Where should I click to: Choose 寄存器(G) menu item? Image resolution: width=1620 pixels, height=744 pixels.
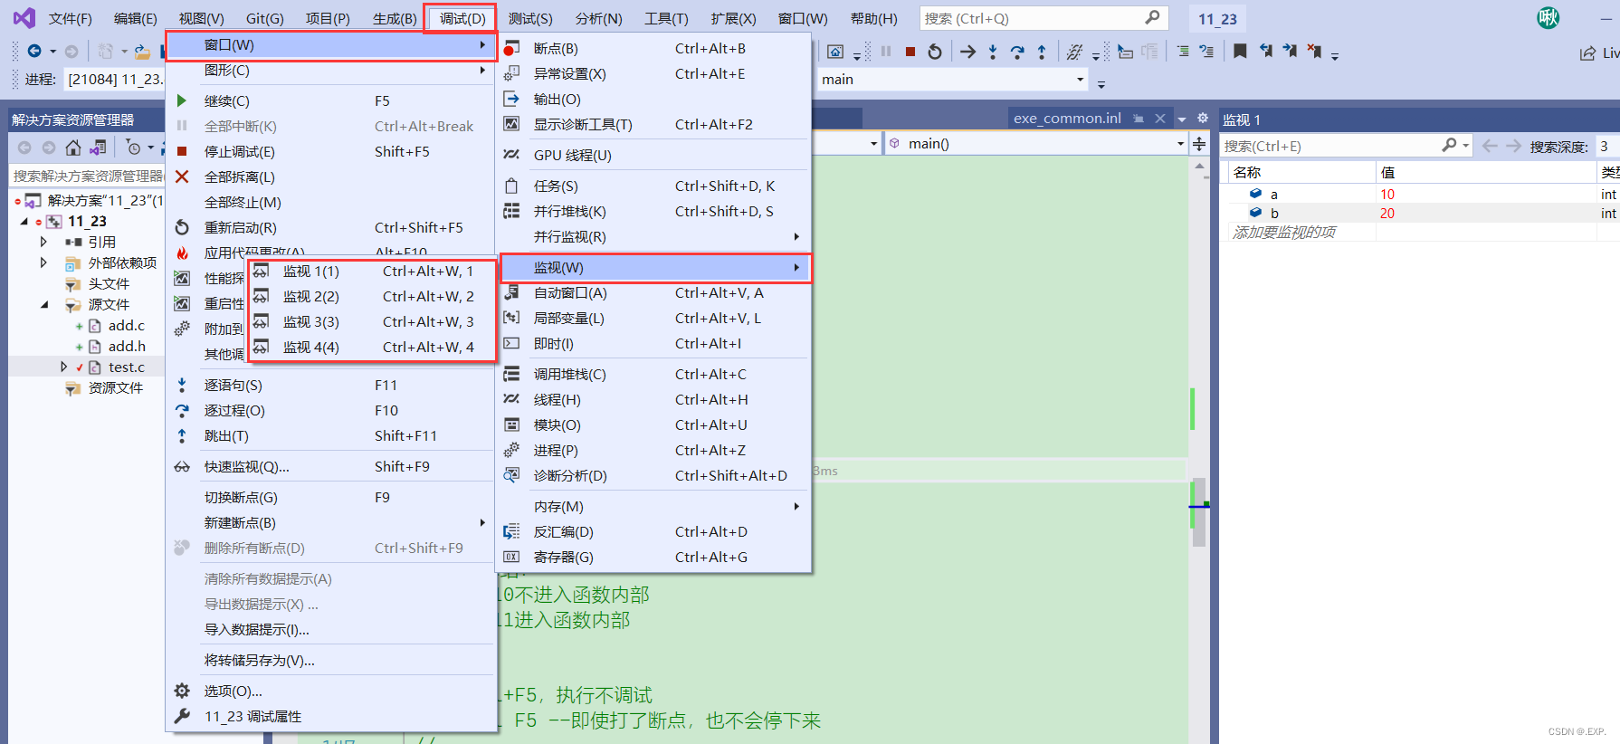tap(653, 558)
